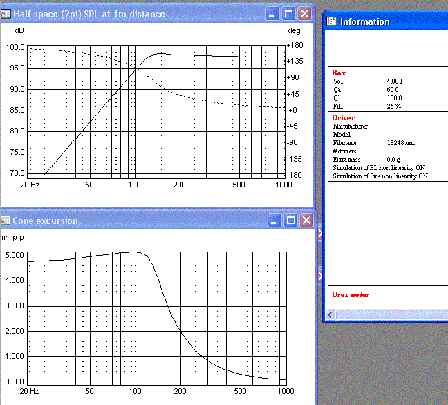
Task: Select the Vol value 4.00 l
Action: [x=395, y=82]
